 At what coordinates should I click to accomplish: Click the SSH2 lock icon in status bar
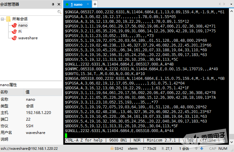(x=112, y=148)
